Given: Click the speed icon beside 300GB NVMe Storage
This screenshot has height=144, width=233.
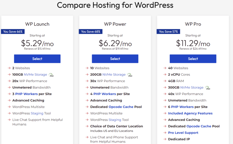Looking at the screenshot, I should [208, 88].
